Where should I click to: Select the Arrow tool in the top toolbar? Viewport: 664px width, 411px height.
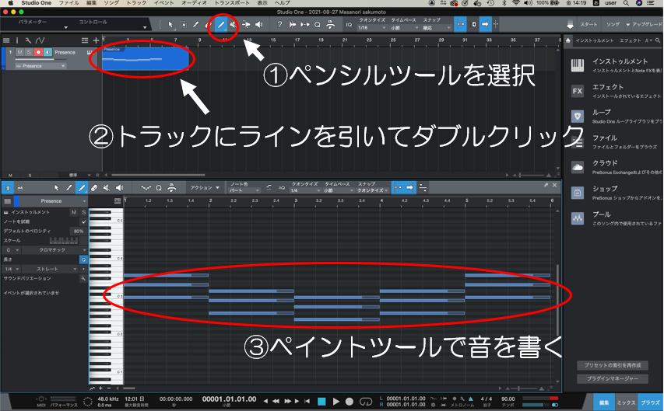pyautogui.click(x=170, y=25)
